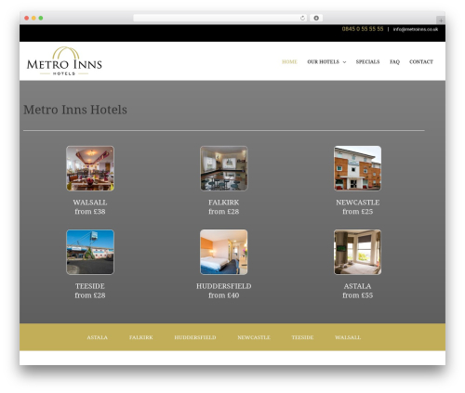The image size is (465, 393).
Task: Go to the Specials page
Action: coord(367,62)
